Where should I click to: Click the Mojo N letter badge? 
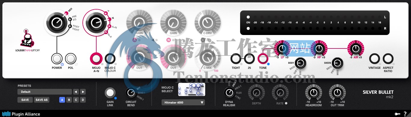click(168, 40)
